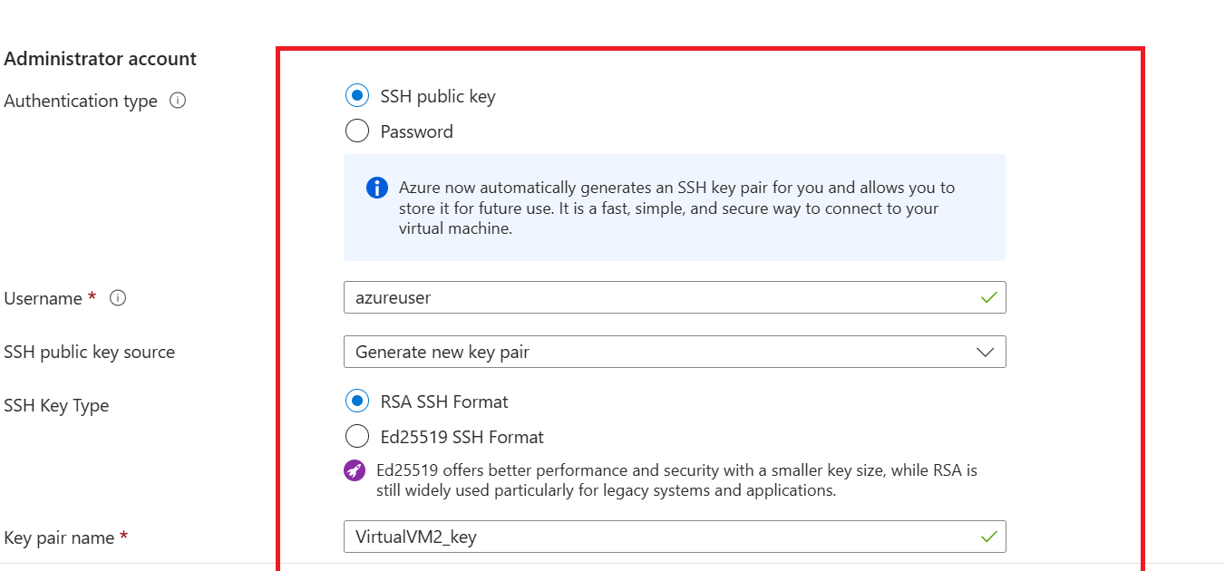Select SSH public key authentication
1225x571 pixels.
[357, 95]
